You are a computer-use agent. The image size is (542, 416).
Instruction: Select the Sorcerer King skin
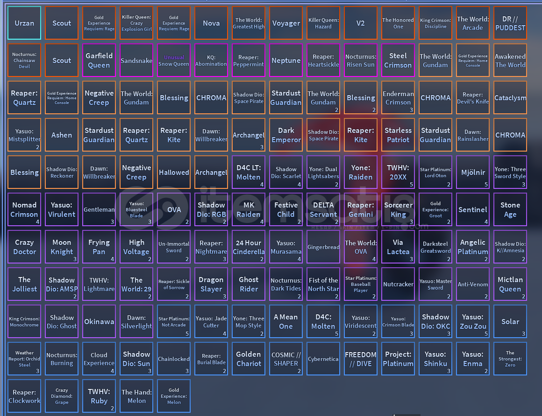[398, 209]
